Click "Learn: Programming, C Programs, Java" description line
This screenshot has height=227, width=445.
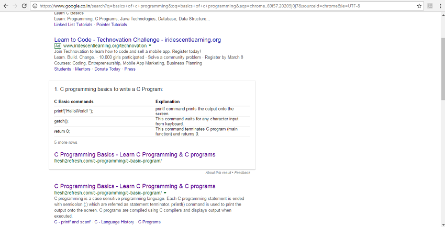point(132,19)
